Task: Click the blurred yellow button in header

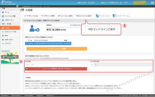Action: 140,3
